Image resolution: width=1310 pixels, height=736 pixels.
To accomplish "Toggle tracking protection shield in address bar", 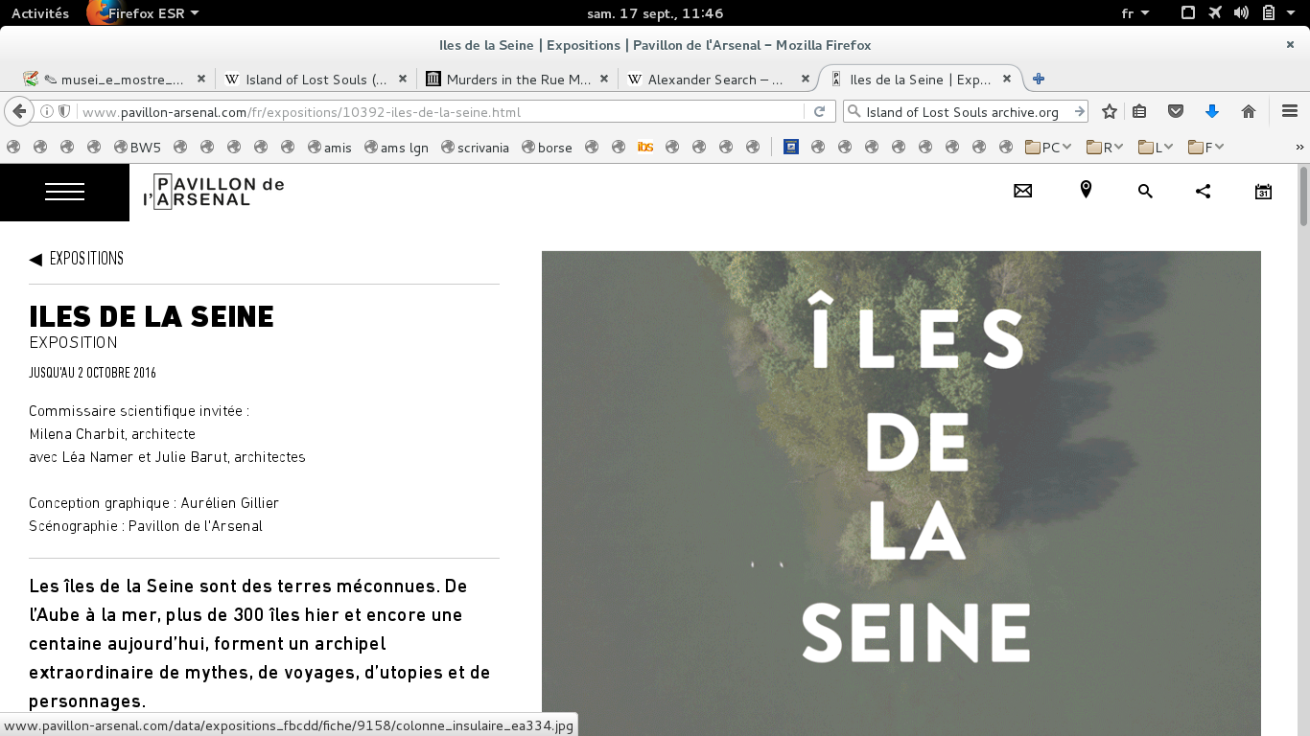I will click(65, 112).
